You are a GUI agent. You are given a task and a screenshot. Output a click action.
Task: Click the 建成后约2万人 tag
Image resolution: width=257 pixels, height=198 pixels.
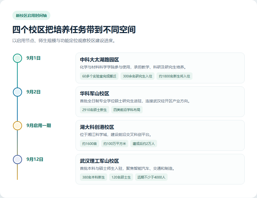pos(144,144)
